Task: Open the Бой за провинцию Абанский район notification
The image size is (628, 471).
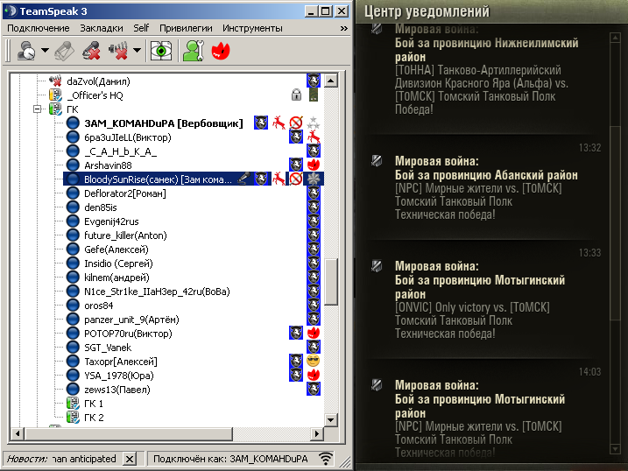Action: (486, 175)
